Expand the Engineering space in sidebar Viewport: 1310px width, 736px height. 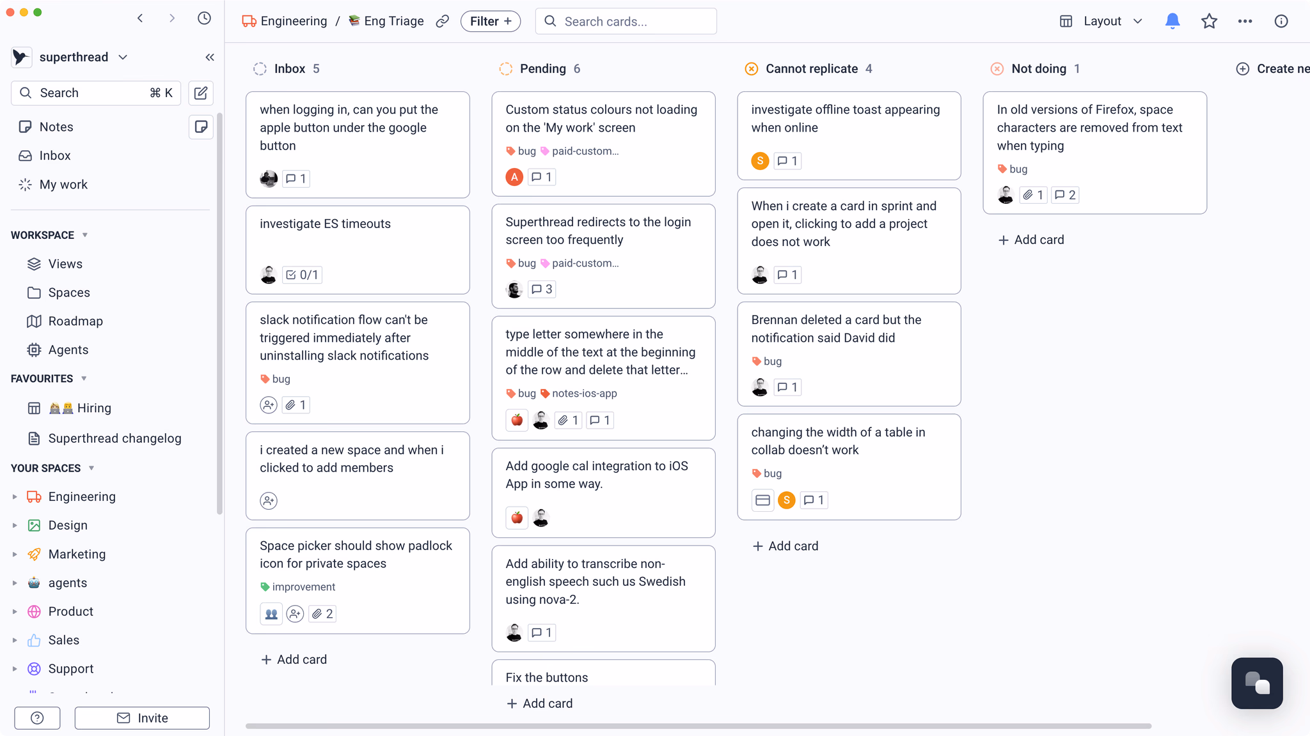tap(15, 496)
